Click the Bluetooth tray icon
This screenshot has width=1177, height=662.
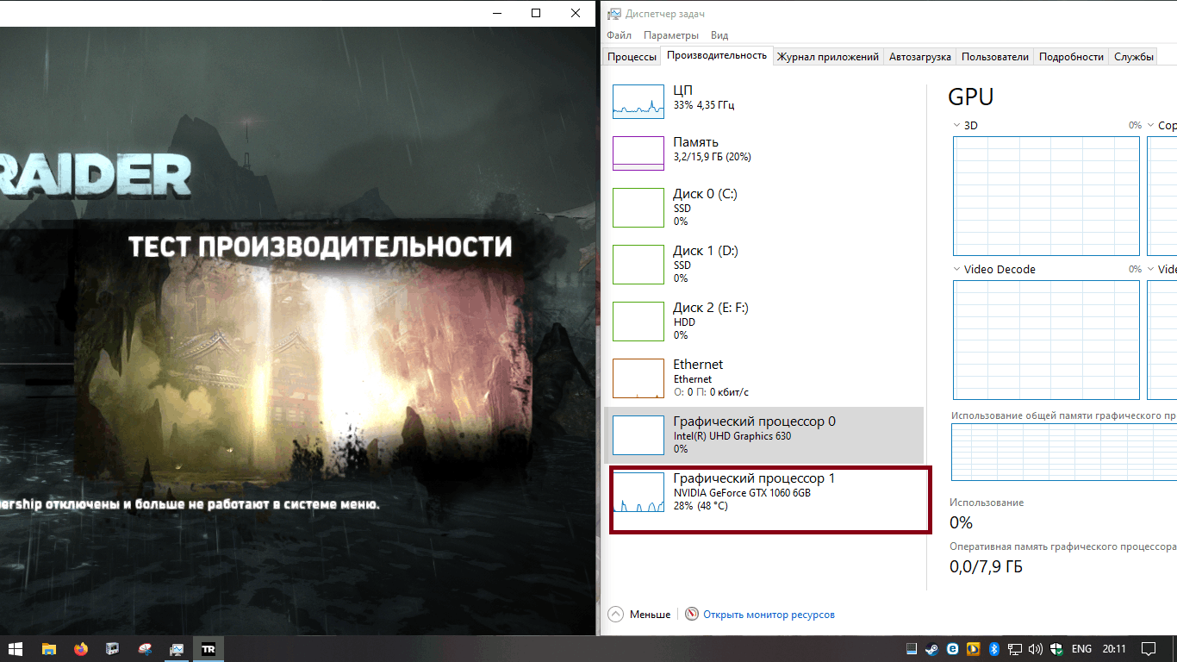pyautogui.click(x=993, y=648)
